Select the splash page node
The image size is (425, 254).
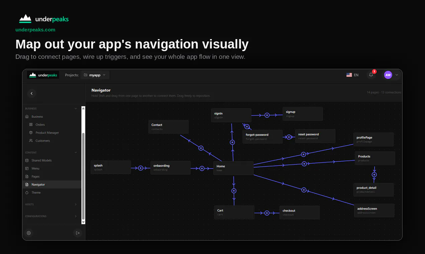pos(110,167)
